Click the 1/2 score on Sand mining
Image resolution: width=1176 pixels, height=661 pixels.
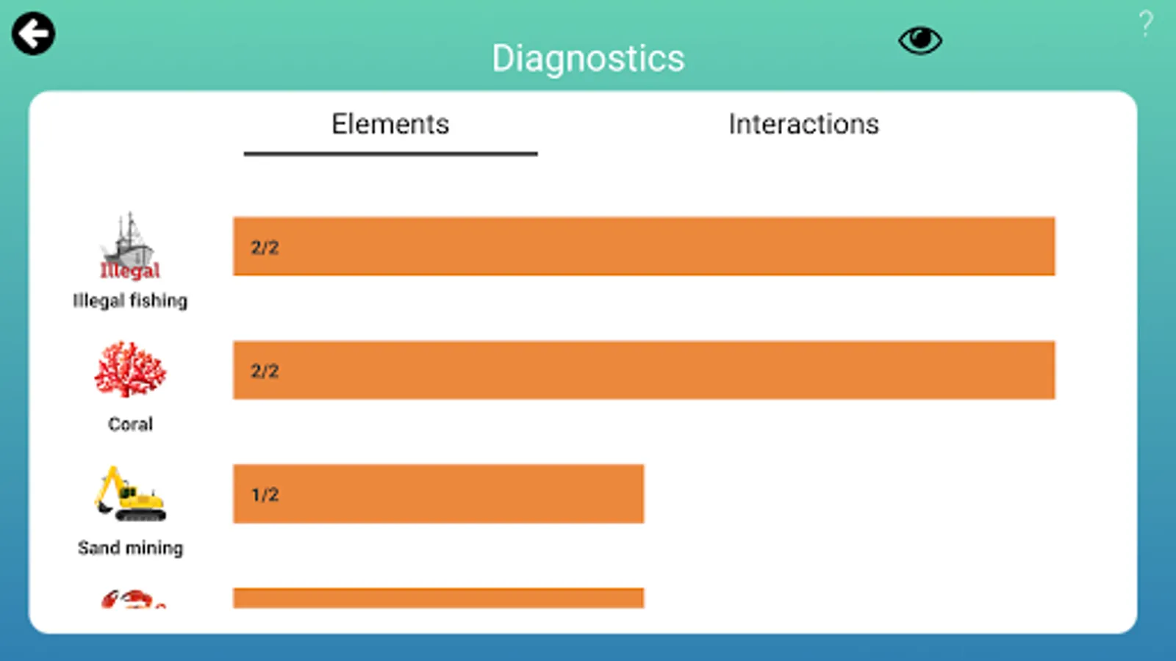pos(265,495)
